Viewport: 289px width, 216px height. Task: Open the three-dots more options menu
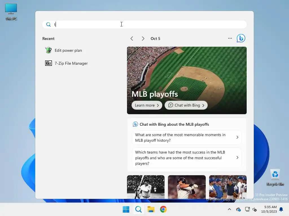230,38
